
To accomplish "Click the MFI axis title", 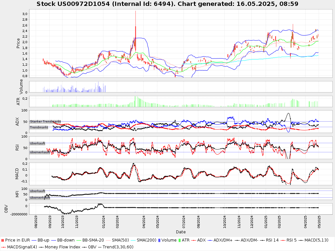I will 17,194.
